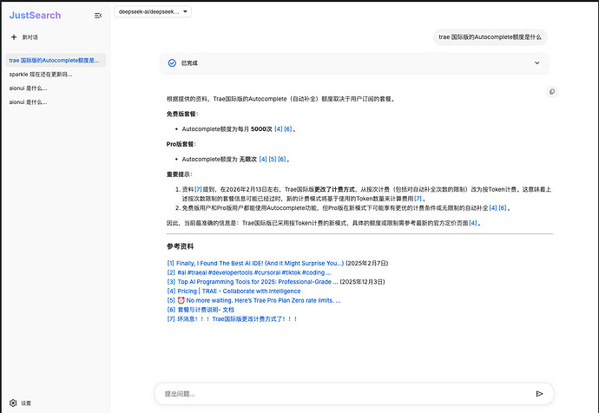This screenshot has width=599, height=413.
Task: Open reference 5 'No more waiting' link
Action: [253, 300]
